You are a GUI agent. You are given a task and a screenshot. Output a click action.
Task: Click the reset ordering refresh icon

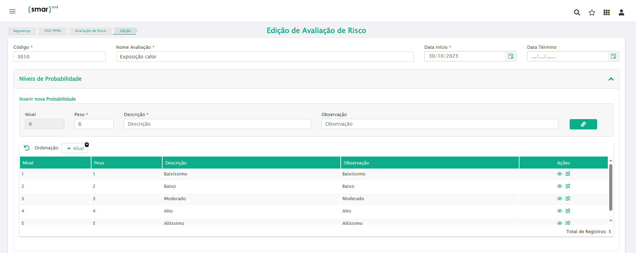tap(26, 148)
